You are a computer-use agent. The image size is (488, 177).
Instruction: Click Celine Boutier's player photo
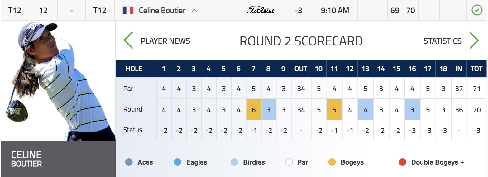click(59, 81)
